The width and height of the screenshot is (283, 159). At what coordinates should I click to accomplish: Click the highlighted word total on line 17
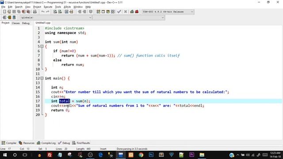(x=65, y=101)
